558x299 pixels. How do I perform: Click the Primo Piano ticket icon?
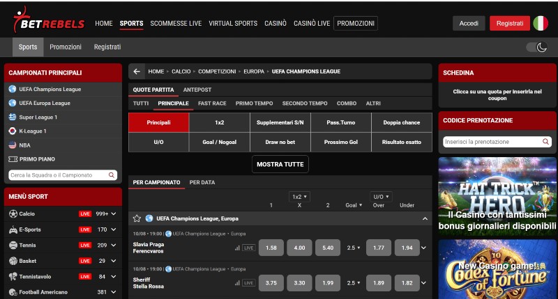coord(13,159)
